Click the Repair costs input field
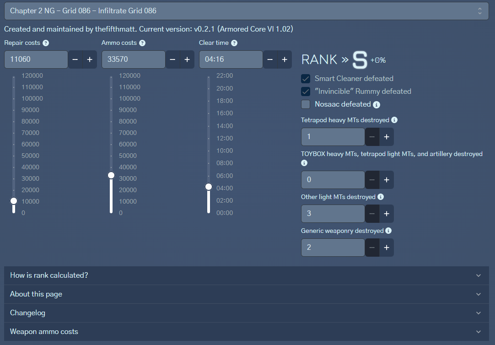 click(x=36, y=59)
